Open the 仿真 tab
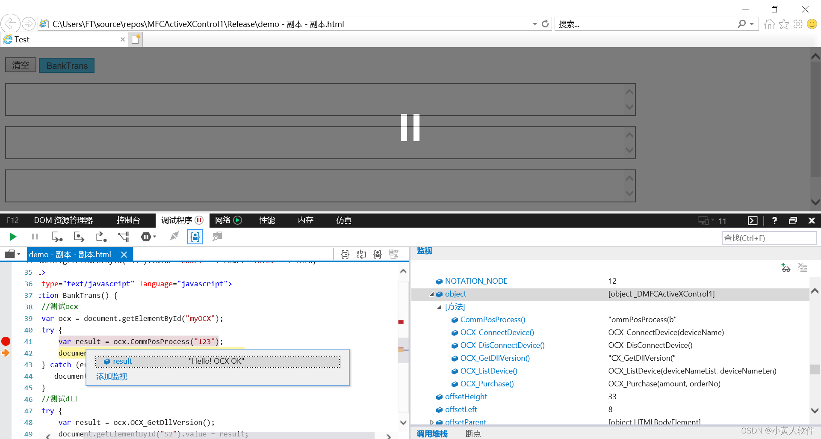The image size is (821, 439). [x=344, y=220]
